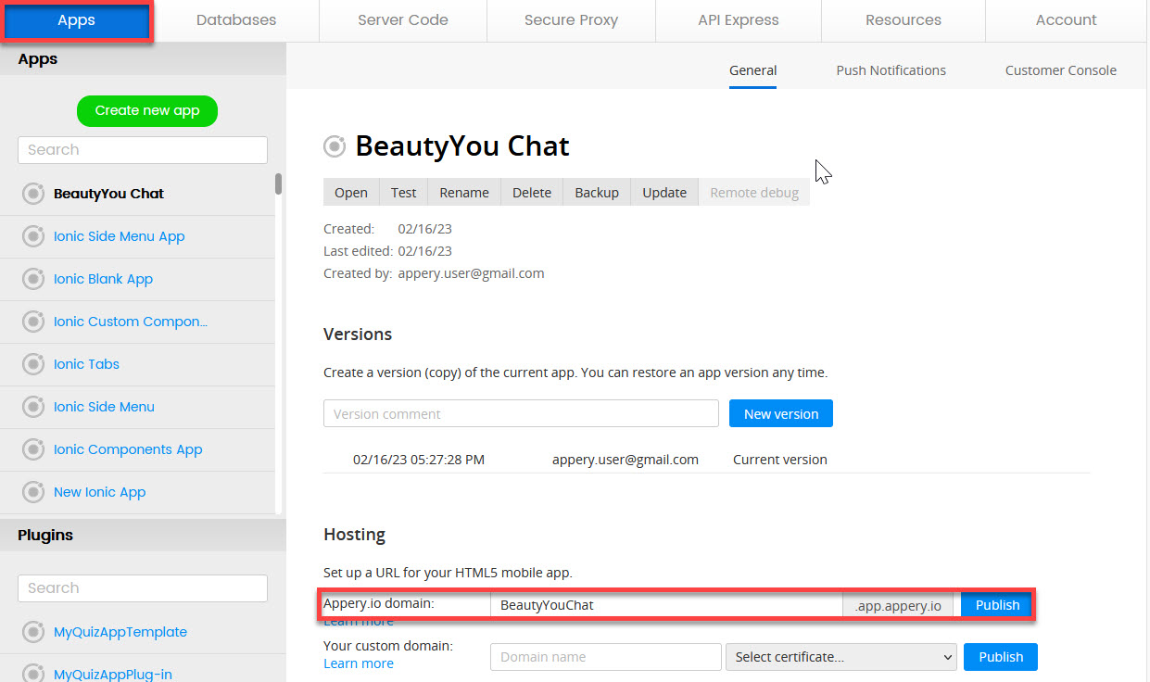Open MyQuizAppTemplate plugin
Screen dimensions: 1150x682
click(x=120, y=632)
